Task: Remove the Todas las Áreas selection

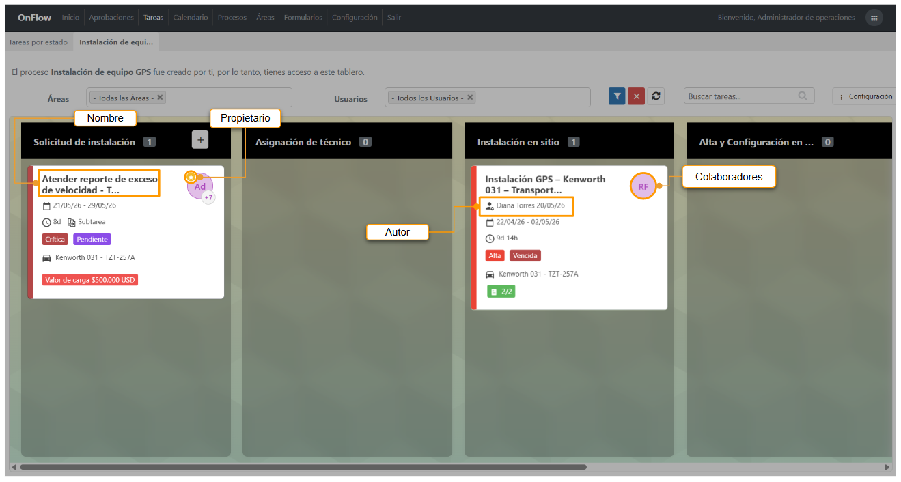Action: click(x=160, y=98)
